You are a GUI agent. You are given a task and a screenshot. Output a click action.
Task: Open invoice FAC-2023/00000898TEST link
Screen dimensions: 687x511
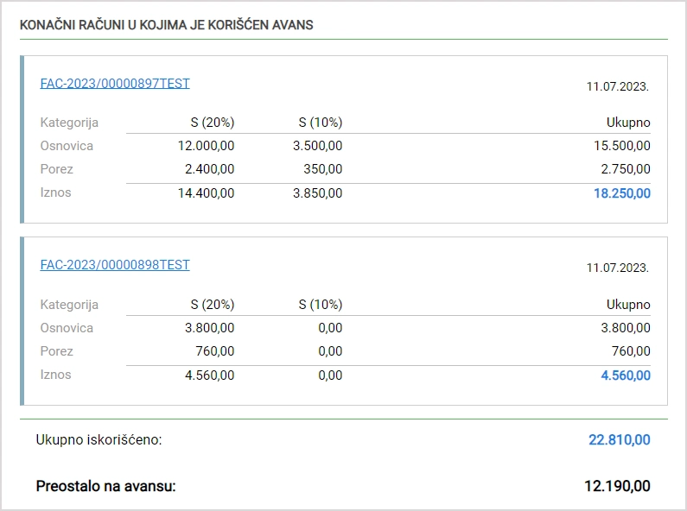115,265
